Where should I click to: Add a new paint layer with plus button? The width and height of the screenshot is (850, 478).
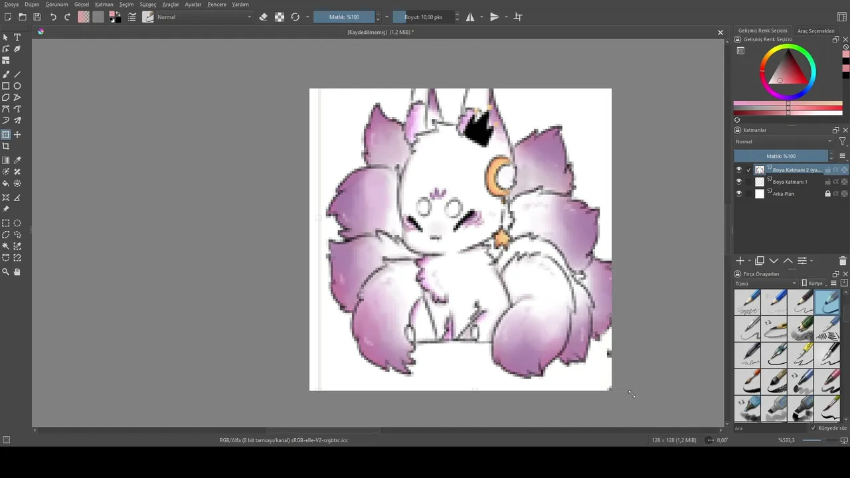[x=740, y=261]
